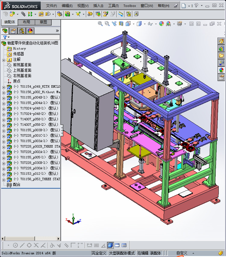
Task: Click the New Motion Study icon
Action: 90,14
